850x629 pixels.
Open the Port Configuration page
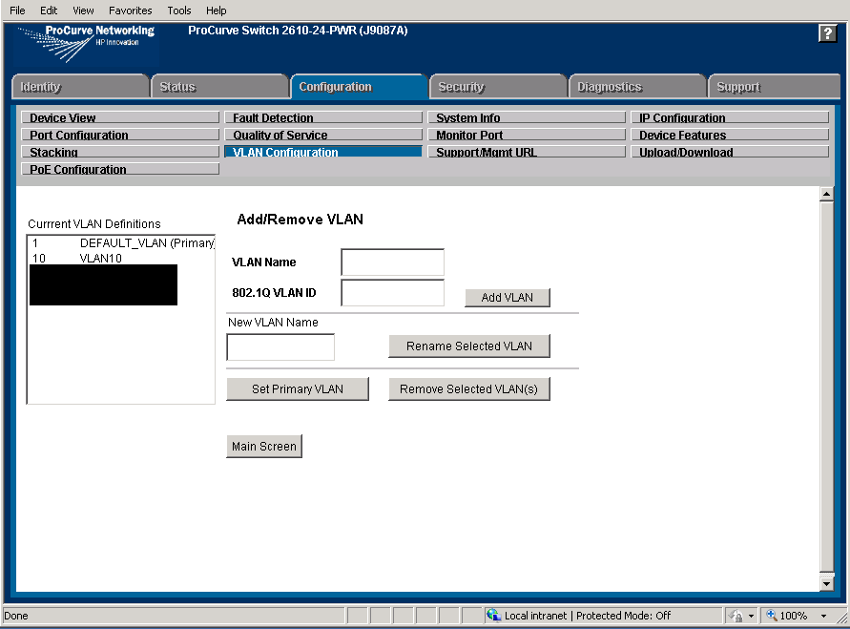pyautogui.click(x=119, y=135)
